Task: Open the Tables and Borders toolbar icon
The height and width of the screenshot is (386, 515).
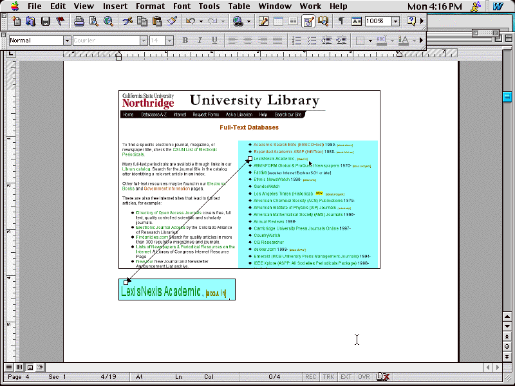Action: 263,21
